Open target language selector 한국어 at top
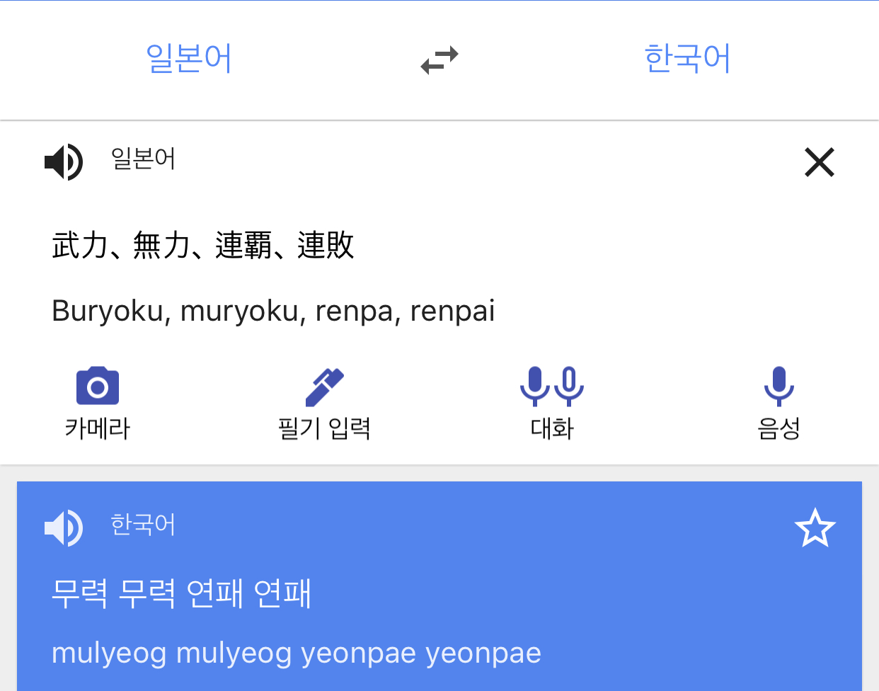The width and height of the screenshot is (879, 691). tap(687, 59)
